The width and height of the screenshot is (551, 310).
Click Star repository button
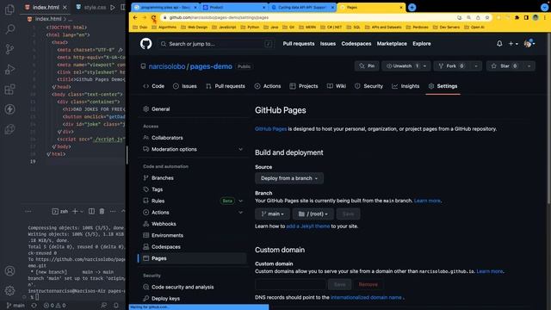click(x=505, y=65)
